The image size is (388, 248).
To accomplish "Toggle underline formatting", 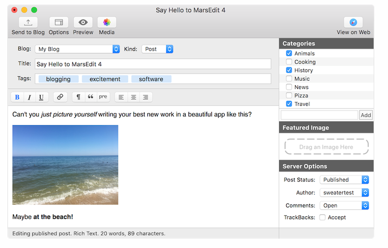I will [42, 97].
